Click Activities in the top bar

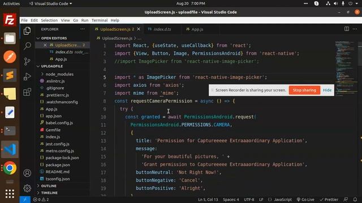(11, 3)
